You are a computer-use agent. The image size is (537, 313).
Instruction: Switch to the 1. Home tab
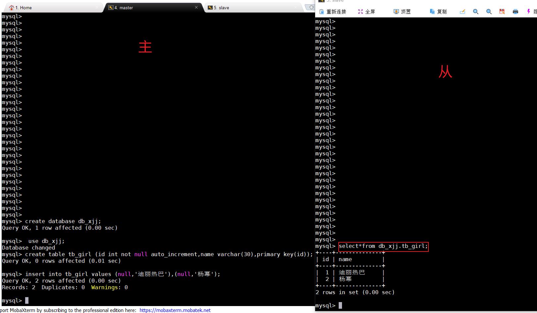(53, 8)
